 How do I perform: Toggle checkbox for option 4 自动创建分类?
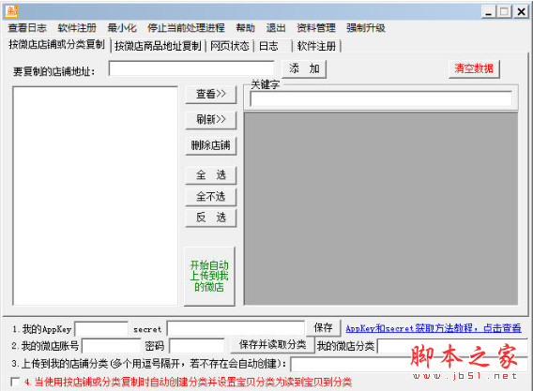click(x=15, y=382)
